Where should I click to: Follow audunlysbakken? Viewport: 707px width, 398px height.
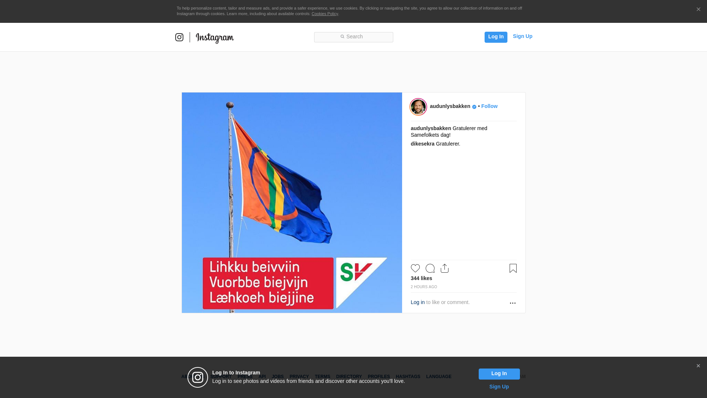click(489, 106)
